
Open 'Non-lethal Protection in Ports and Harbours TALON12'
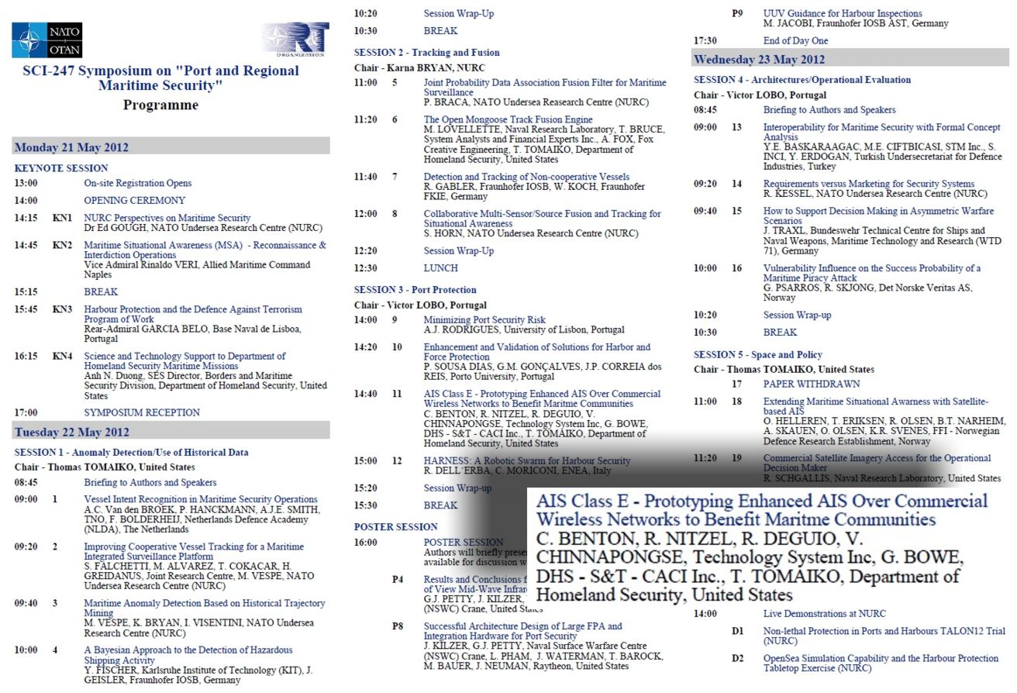click(884, 636)
